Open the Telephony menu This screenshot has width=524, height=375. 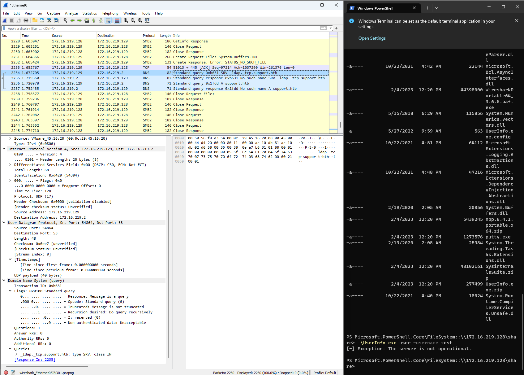pos(110,13)
